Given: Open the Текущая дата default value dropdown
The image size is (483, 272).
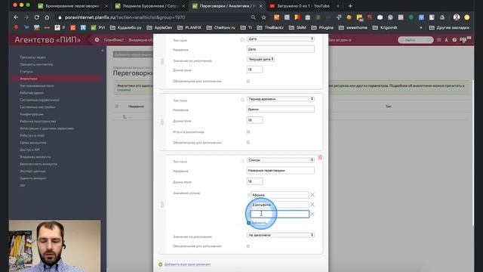Looking at the screenshot, I should [x=260, y=59].
